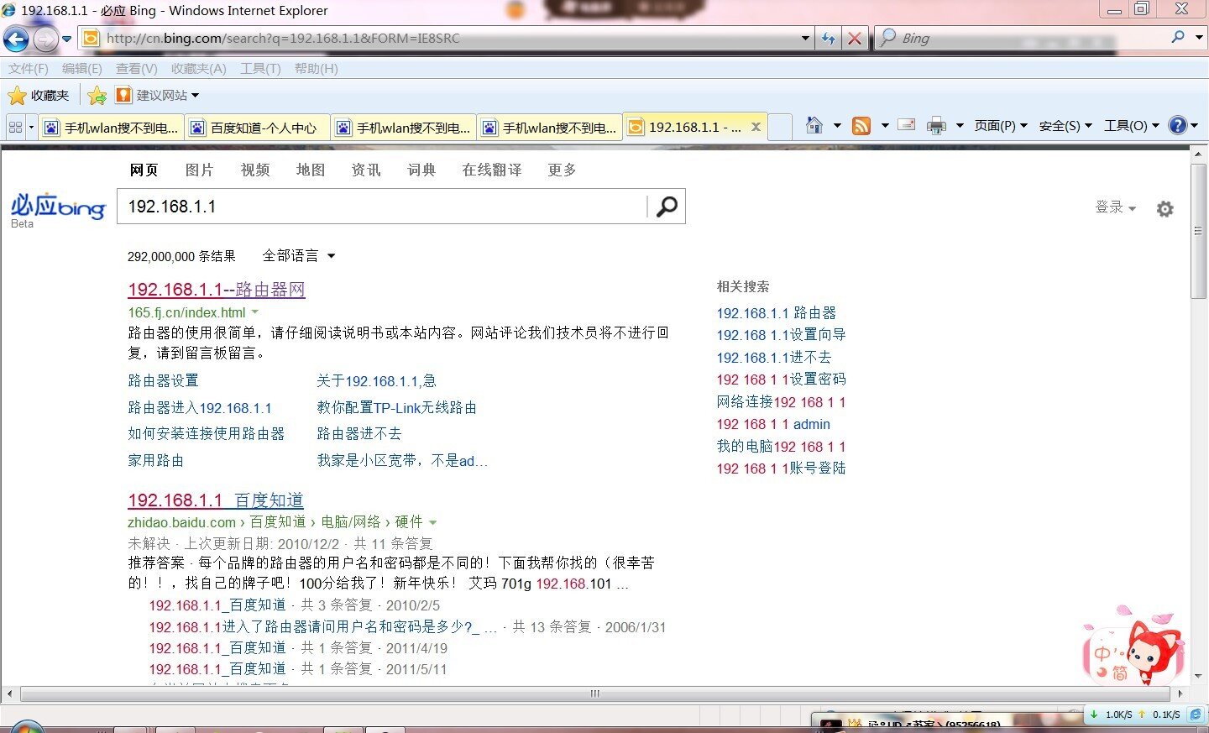
Task: Click the horizontal scrollbar thumb
Action: pyautogui.click(x=594, y=694)
